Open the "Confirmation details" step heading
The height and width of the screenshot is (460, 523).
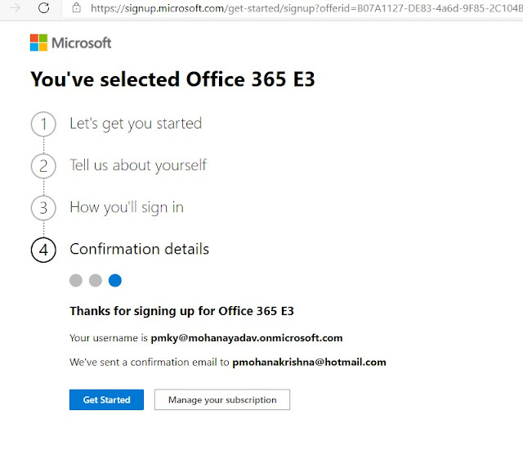140,249
